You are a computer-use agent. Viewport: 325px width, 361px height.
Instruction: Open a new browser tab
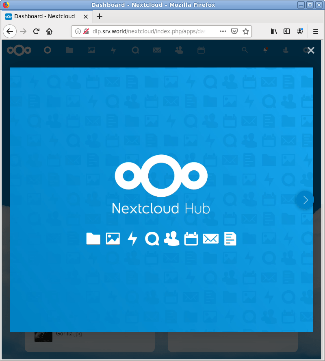(x=100, y=17)
